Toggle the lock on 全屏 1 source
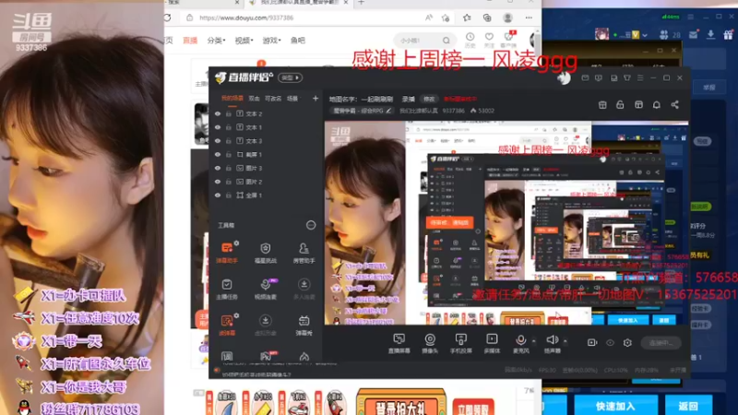The height and width of the screenshot is (415, 738). click(228, 196)
